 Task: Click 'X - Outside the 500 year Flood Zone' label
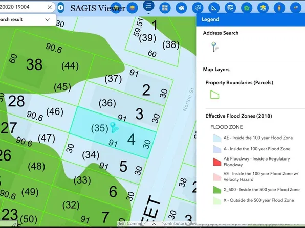258,200
